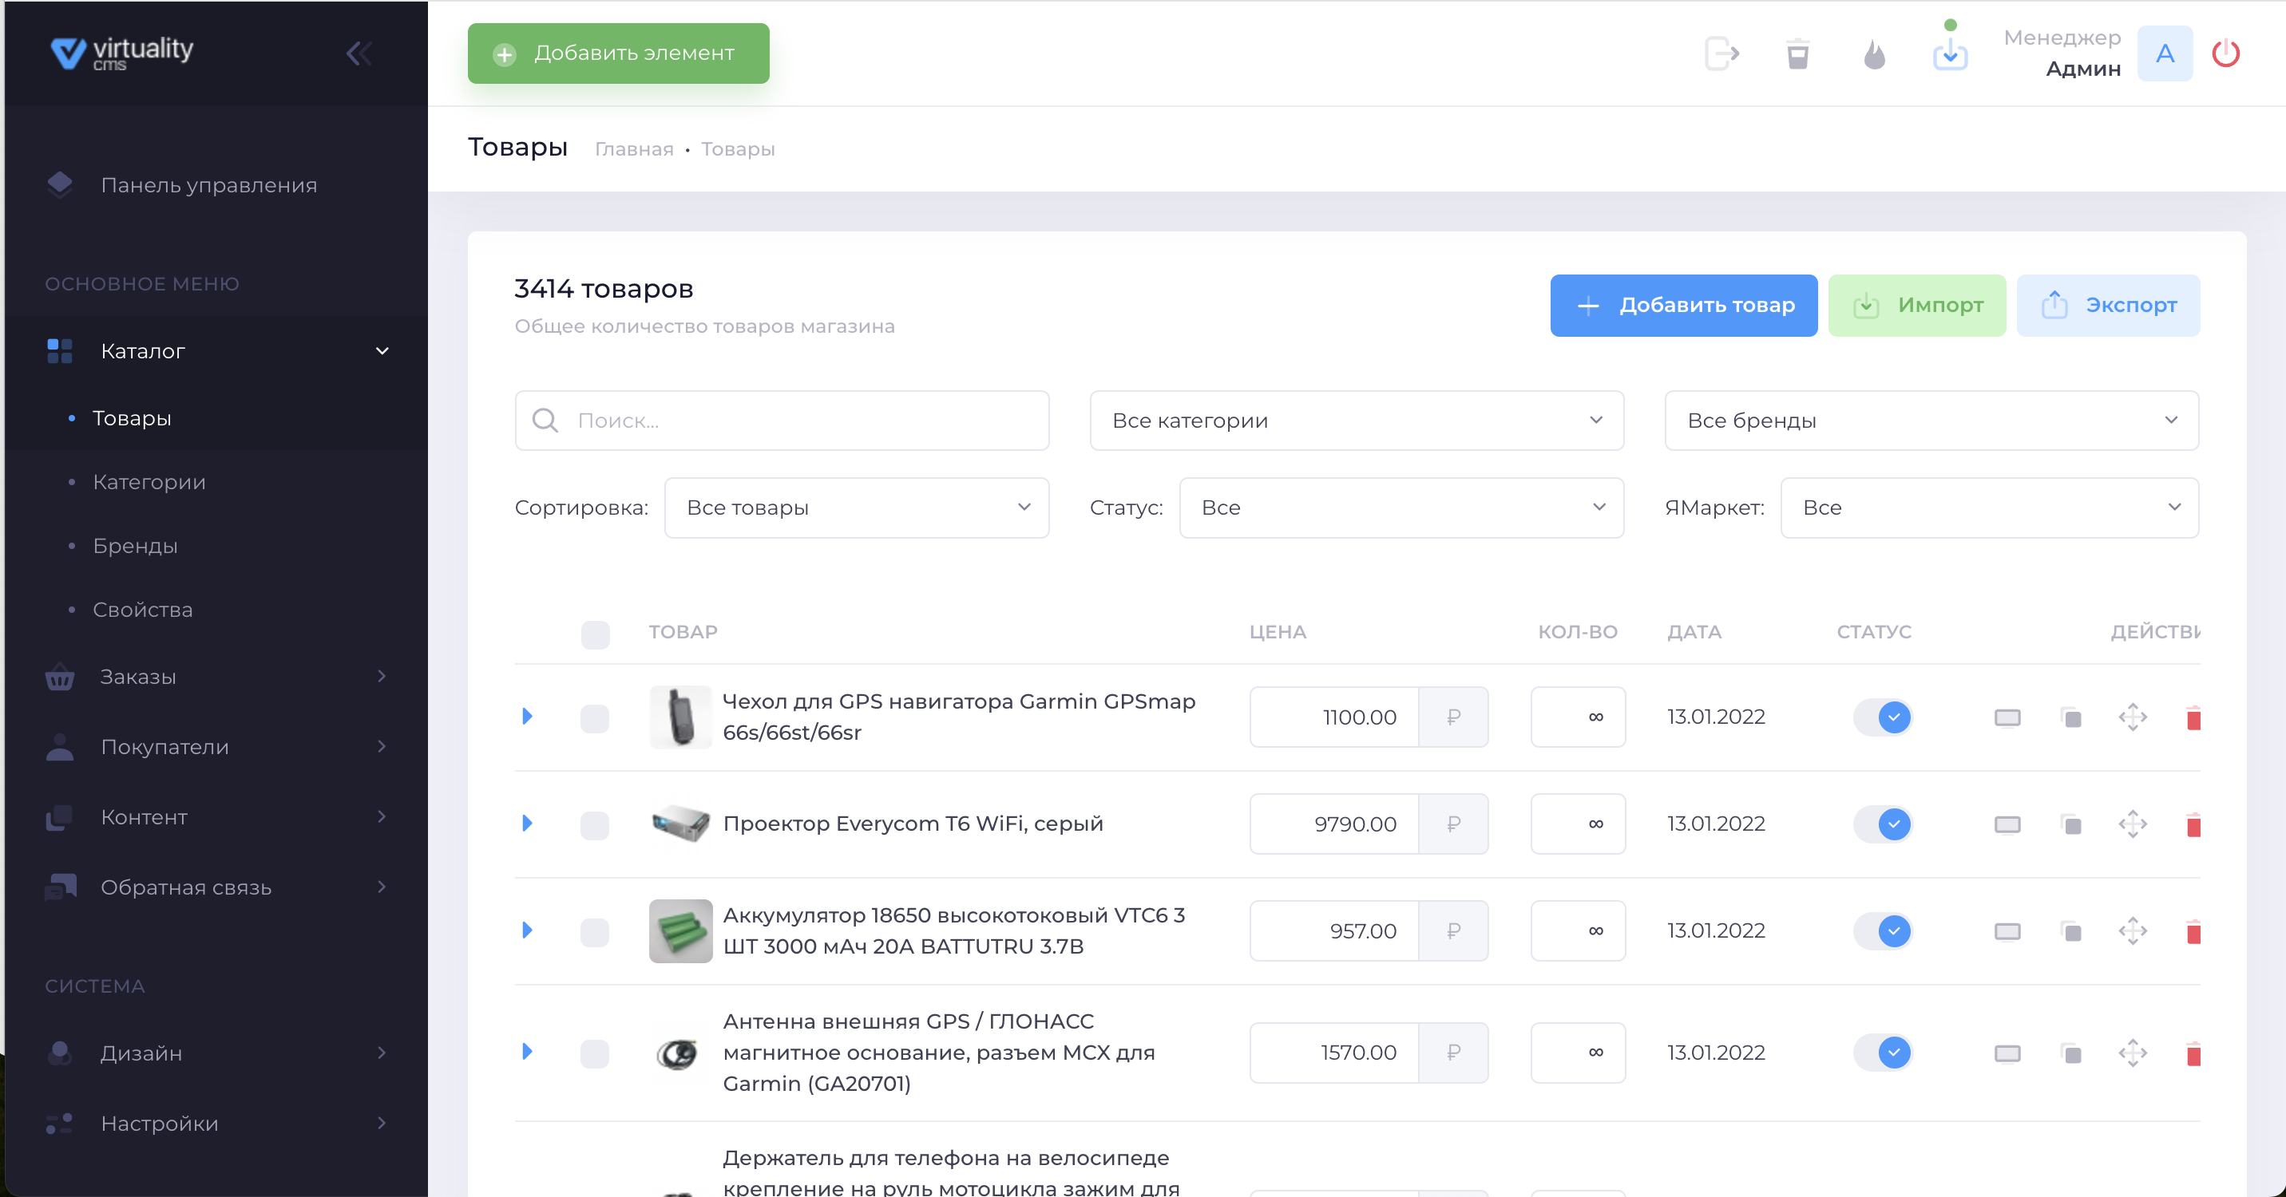Click the move arrows icon for the VTC6 battery

coord(2134,931)
